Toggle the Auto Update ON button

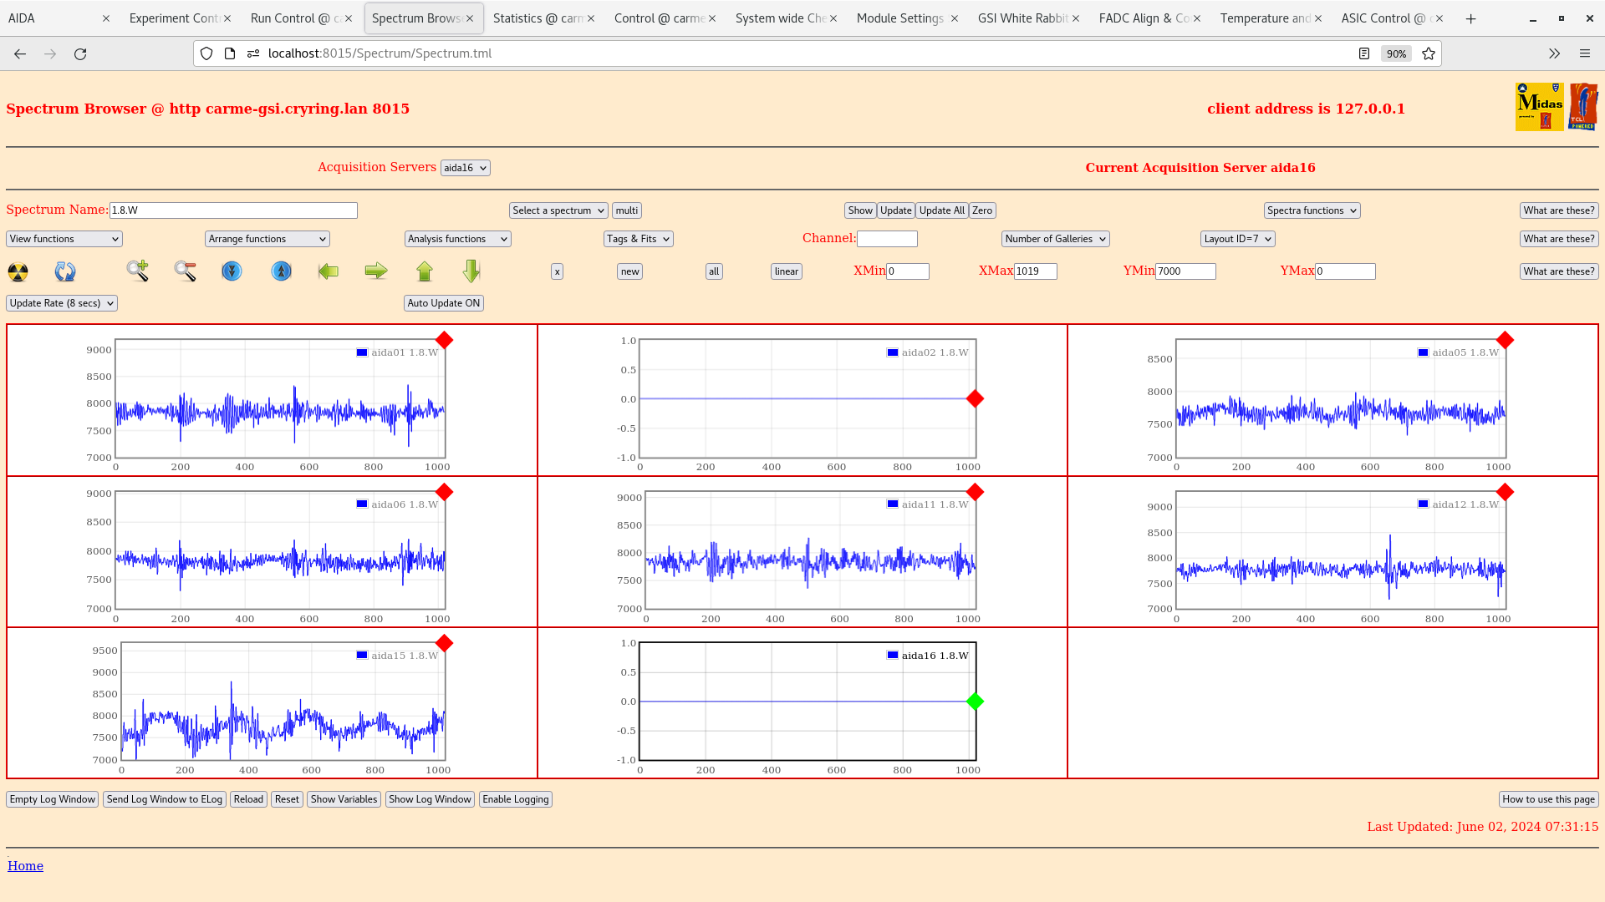pyautogui.click(x=443, y=303)
